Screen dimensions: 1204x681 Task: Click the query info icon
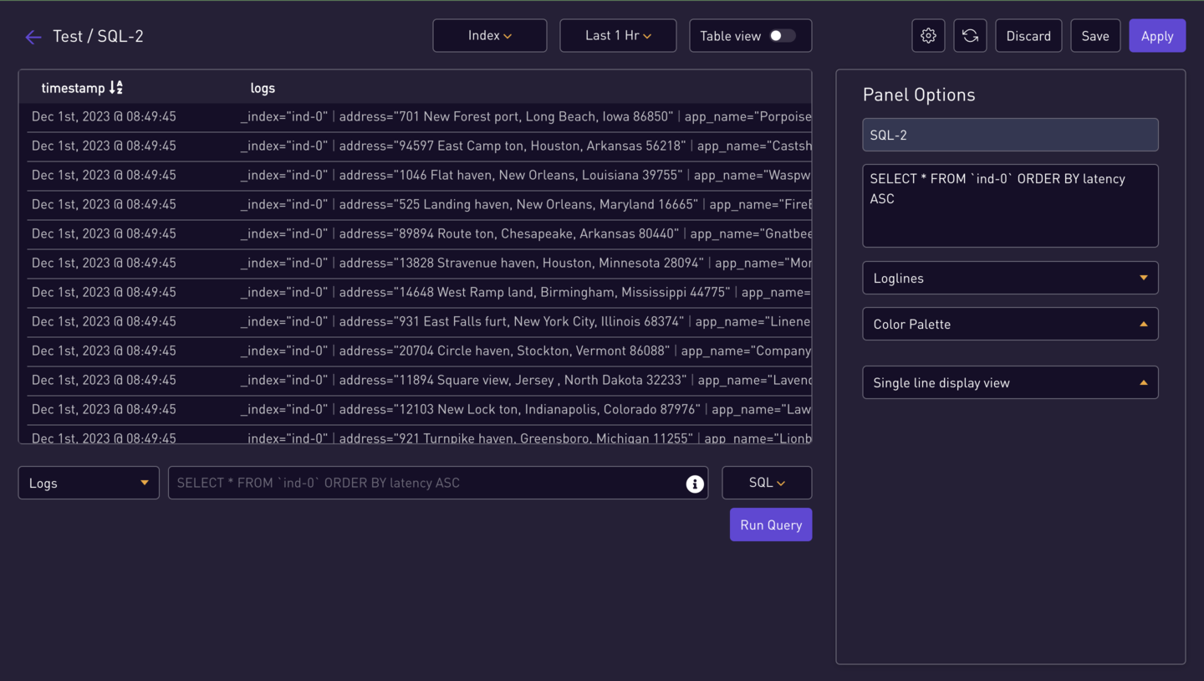[695, 484]
